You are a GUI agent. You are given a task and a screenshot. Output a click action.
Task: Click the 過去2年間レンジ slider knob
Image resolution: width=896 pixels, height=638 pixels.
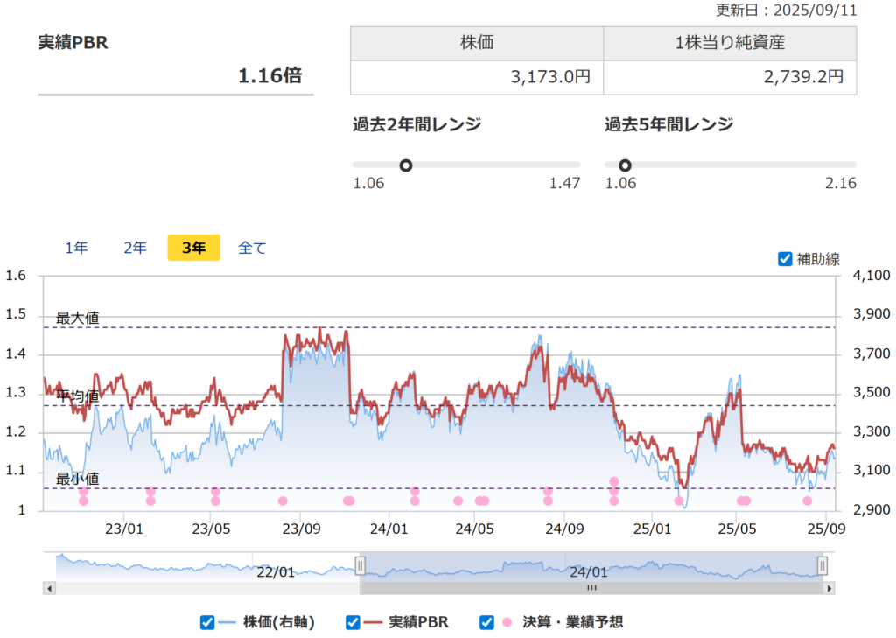point(405,165)
